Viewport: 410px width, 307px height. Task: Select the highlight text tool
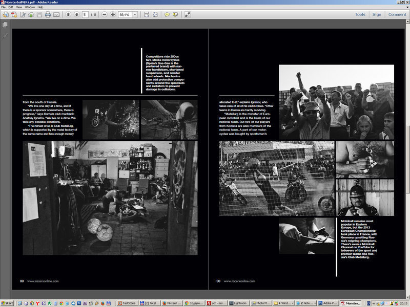[175, 14]
